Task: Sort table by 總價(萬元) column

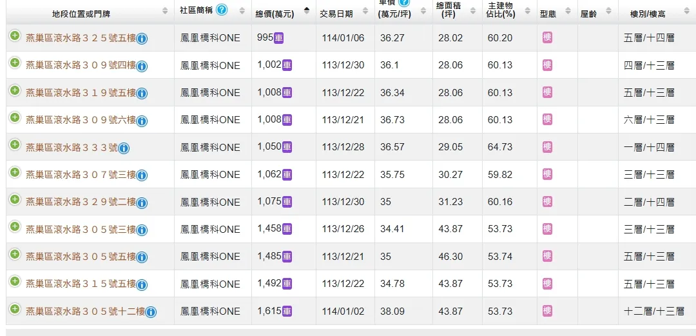Action: tap(275, 14)
